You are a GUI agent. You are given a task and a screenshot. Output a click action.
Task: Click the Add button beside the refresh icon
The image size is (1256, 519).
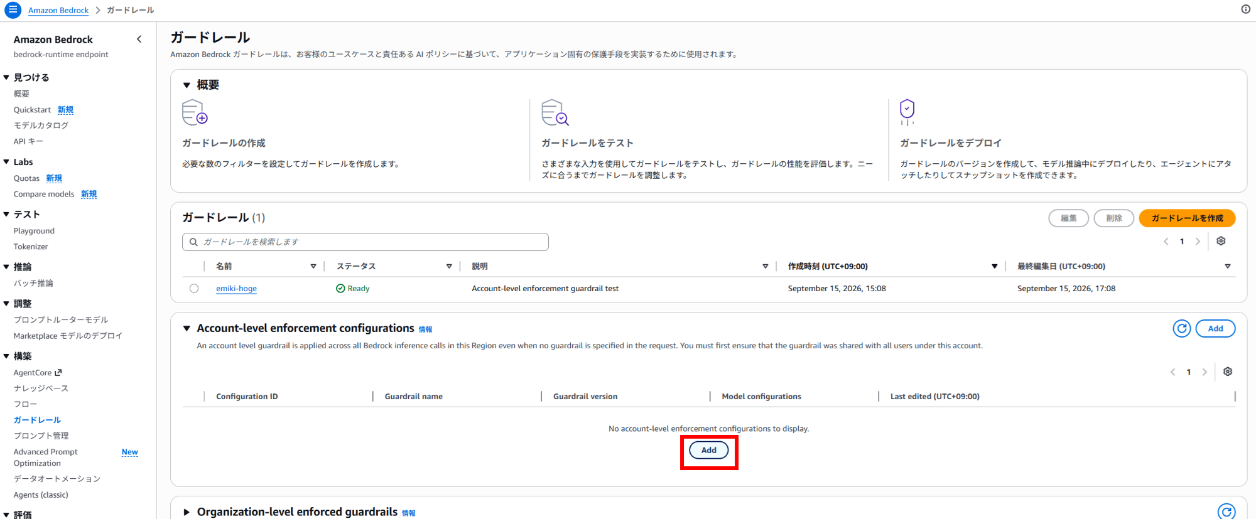(1215, 328)
